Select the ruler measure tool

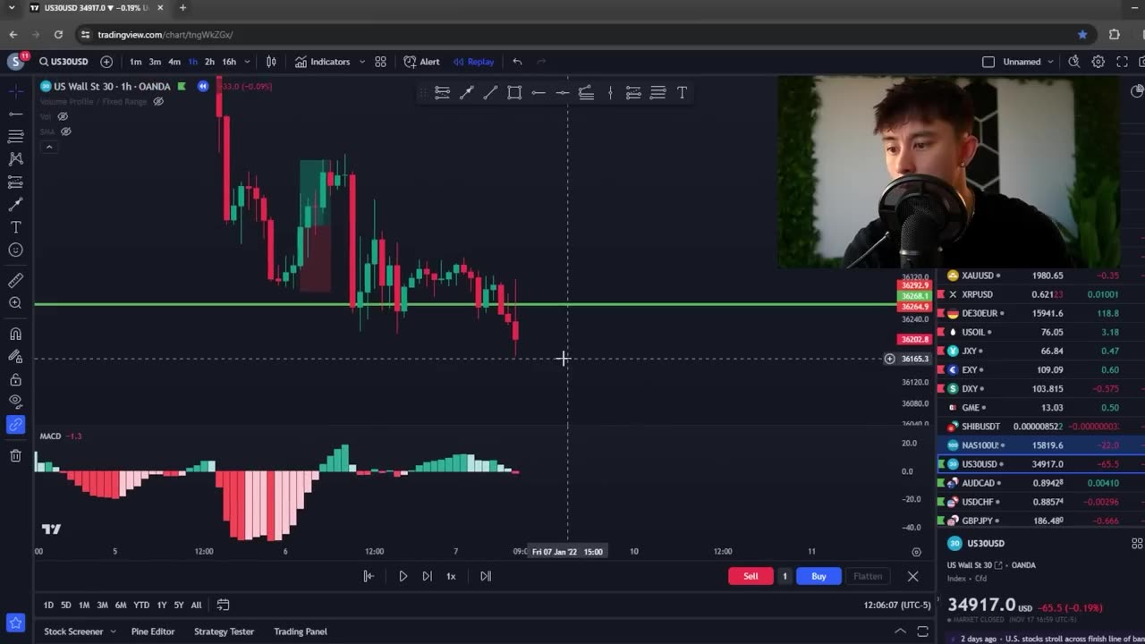tap(15, 281)
